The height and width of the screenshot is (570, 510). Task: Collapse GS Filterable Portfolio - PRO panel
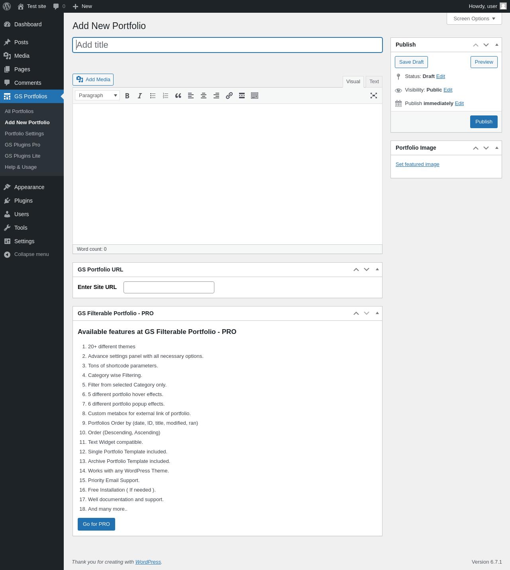pos(377,314)
